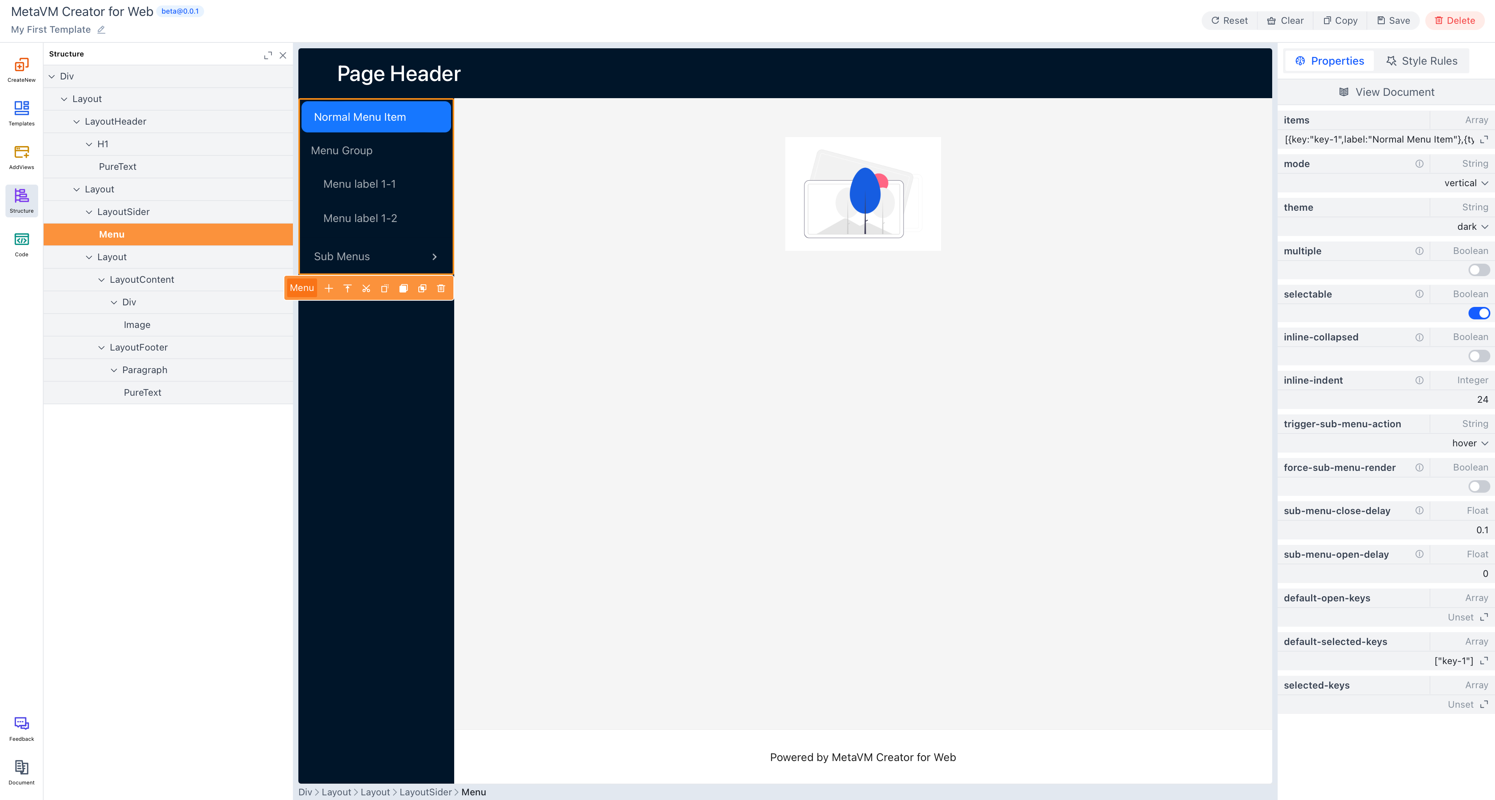Viewport: 1495px width, 800px height.
Task: Collapse the LayoutHeader tree node
Action: (x=77, y=122)
